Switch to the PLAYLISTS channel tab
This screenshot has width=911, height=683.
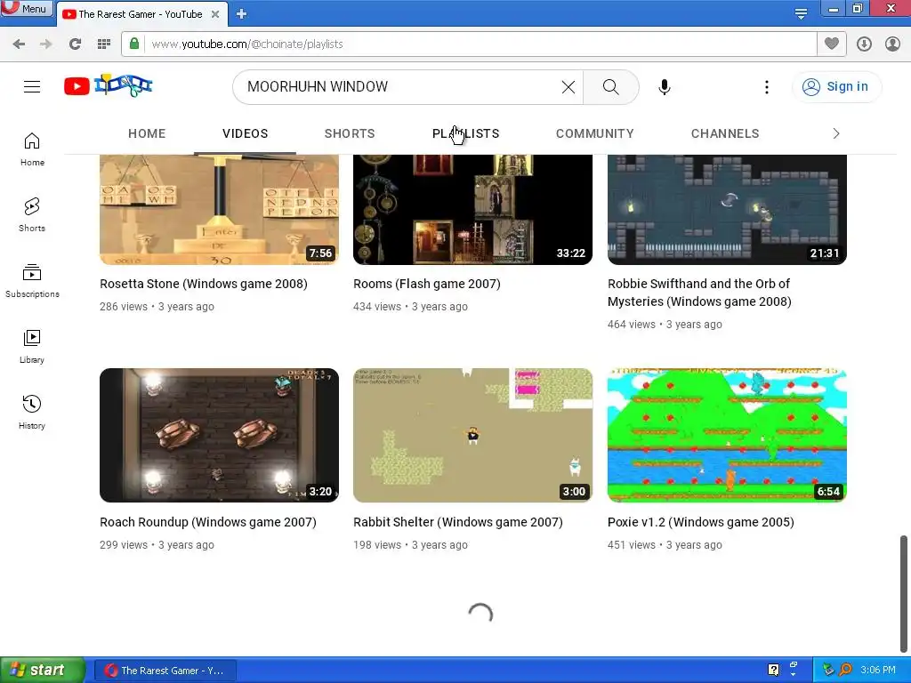466,133
